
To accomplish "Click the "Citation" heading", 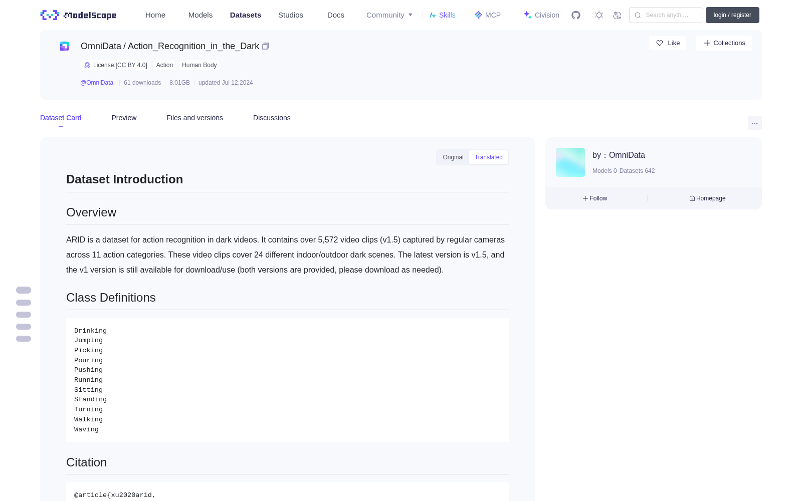I will point(86,462).
